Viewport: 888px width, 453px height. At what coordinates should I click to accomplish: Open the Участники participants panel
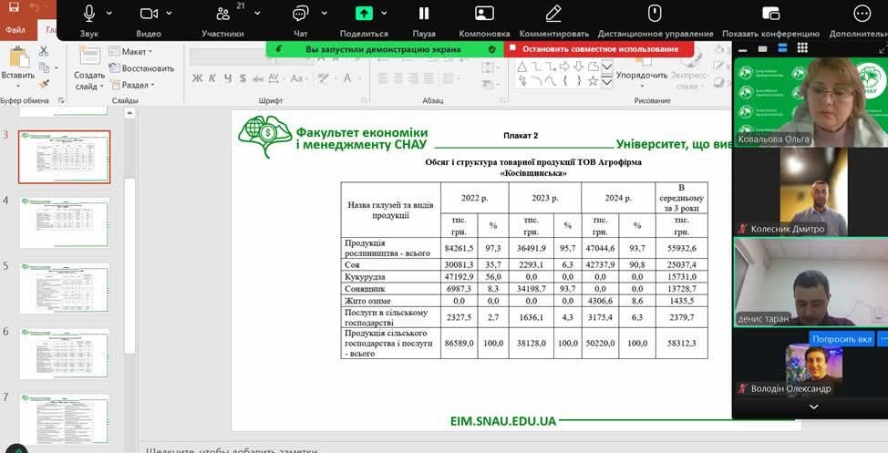(x=222, y=14)
